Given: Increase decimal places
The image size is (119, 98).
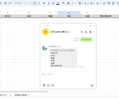Looking at the screenshot, I should (5, 3).
